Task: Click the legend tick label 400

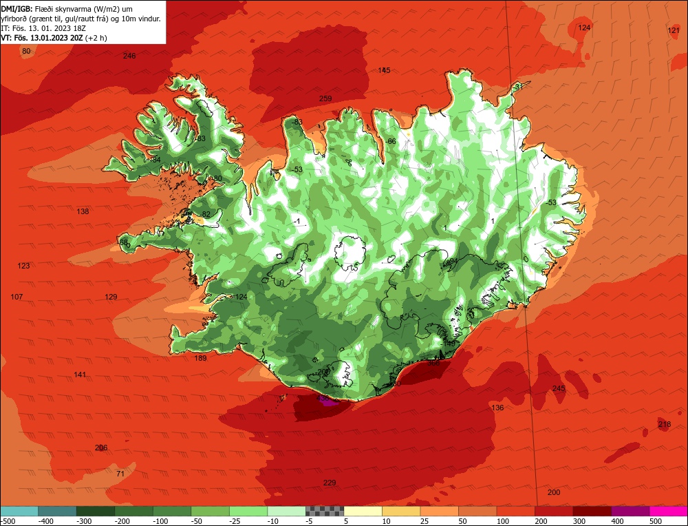Action: coord(617,521)
